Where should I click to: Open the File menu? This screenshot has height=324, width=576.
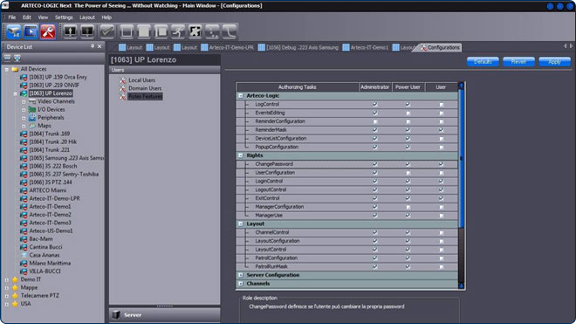(x=11, y=17)
